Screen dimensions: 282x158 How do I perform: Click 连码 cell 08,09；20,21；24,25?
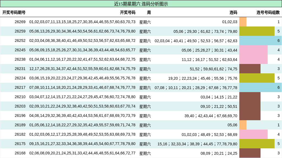click(x=219, y=153)
